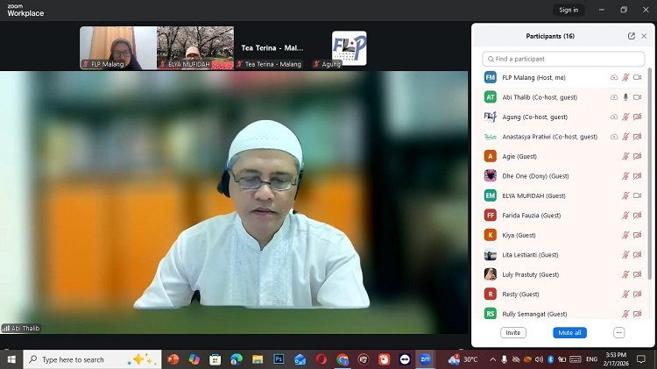This screenshot has height=369, width=657.
Task: Click Luly Prastuty's disabled camera icon
Action: tap(638, 274)
